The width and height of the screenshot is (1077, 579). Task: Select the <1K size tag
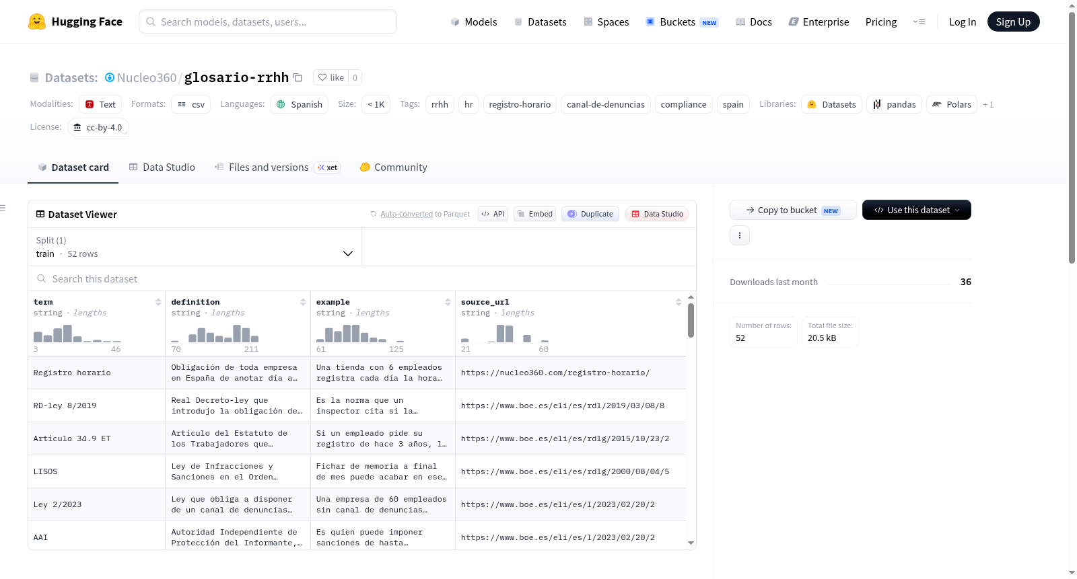click(x=376, y=104)
